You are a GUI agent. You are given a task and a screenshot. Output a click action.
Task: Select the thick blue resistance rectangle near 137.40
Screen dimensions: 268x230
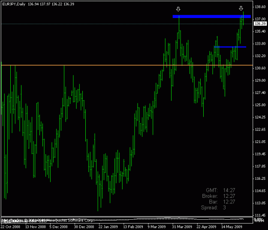211,16
